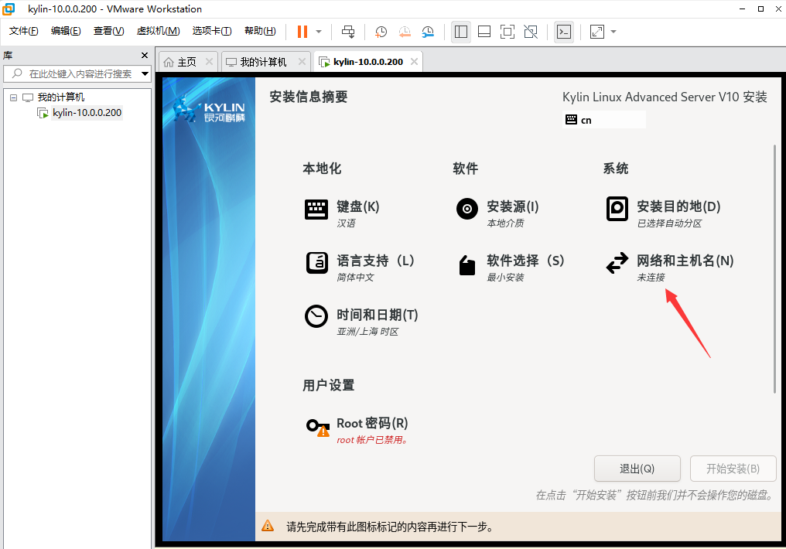Switch to the kylin-10.0.0.200 tab

368,62
